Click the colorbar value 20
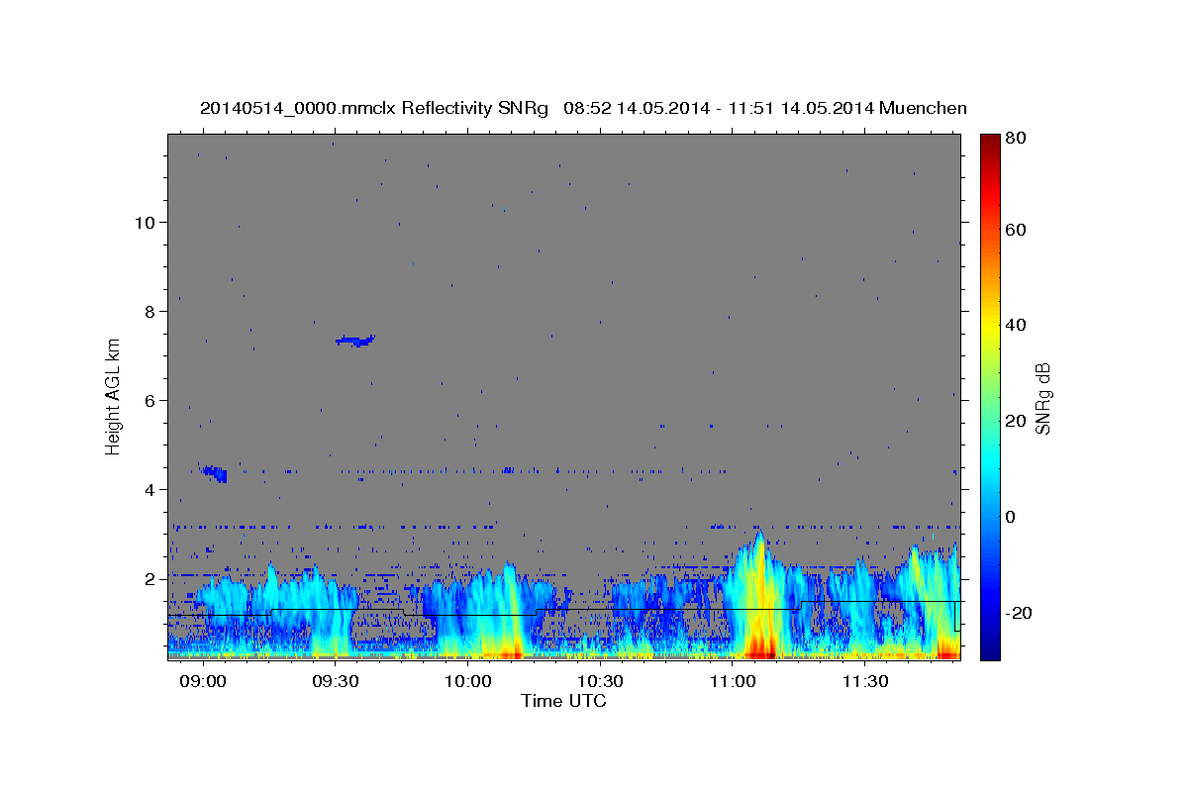 (1016, 421)
